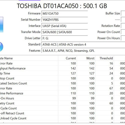The width and height of the screenshot is (125, 125).
Task: Click the Power On Count label
Action: [109, 32]
